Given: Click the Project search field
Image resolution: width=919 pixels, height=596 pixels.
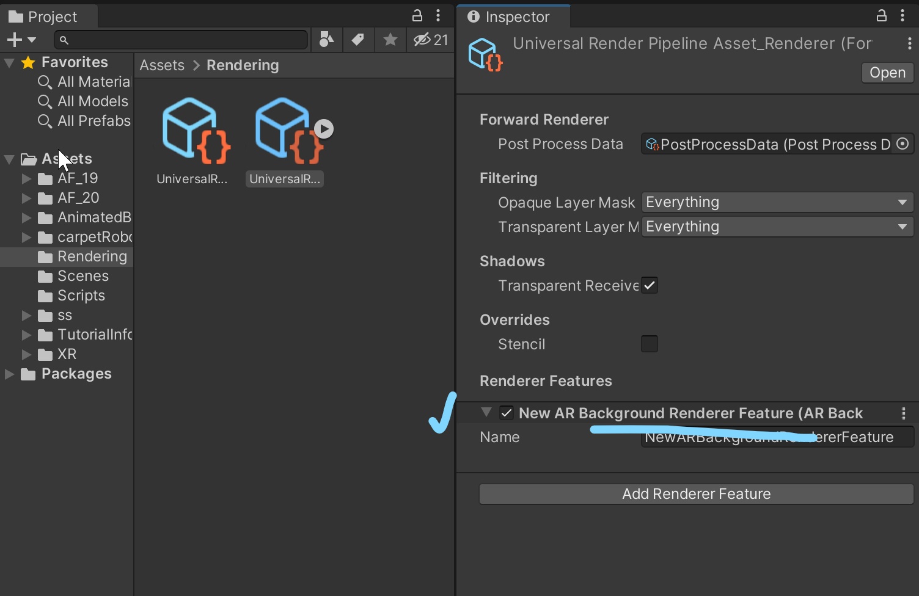Looking at the screenshot, I should 181,40.
